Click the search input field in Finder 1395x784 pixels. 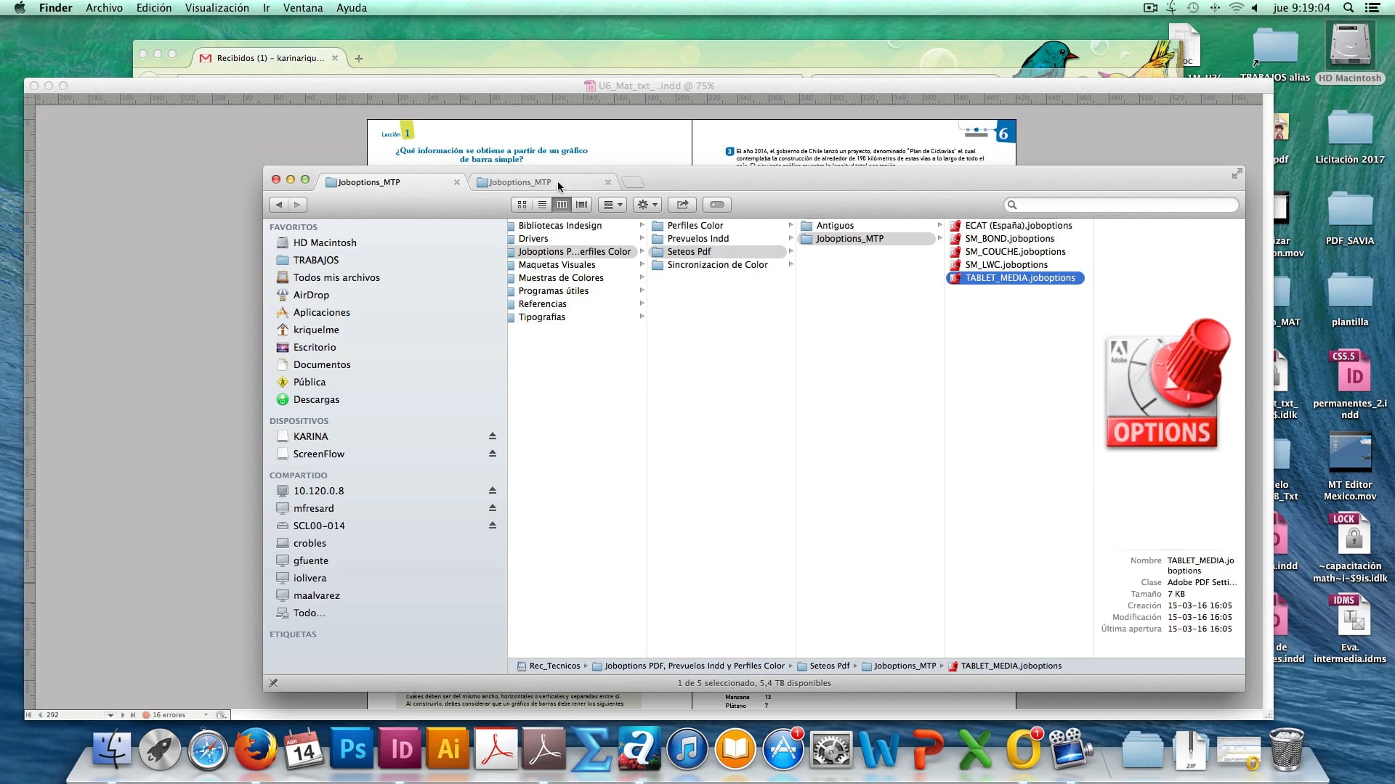pos(1119,204)
